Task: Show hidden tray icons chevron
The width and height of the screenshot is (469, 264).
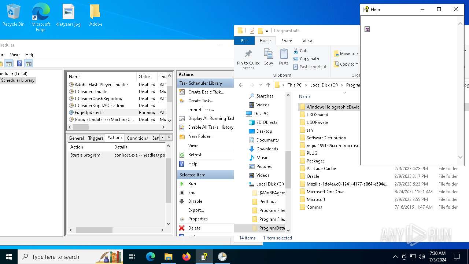Action: (x=395, y=257)
